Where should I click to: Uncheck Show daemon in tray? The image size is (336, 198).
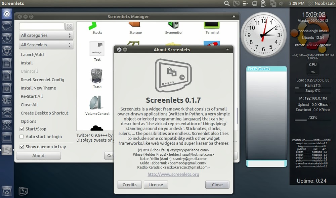click(22, 147)
